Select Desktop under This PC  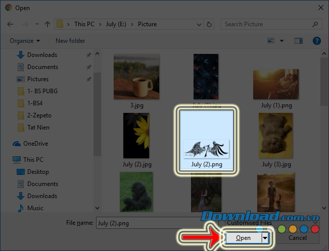coord(33,172)
